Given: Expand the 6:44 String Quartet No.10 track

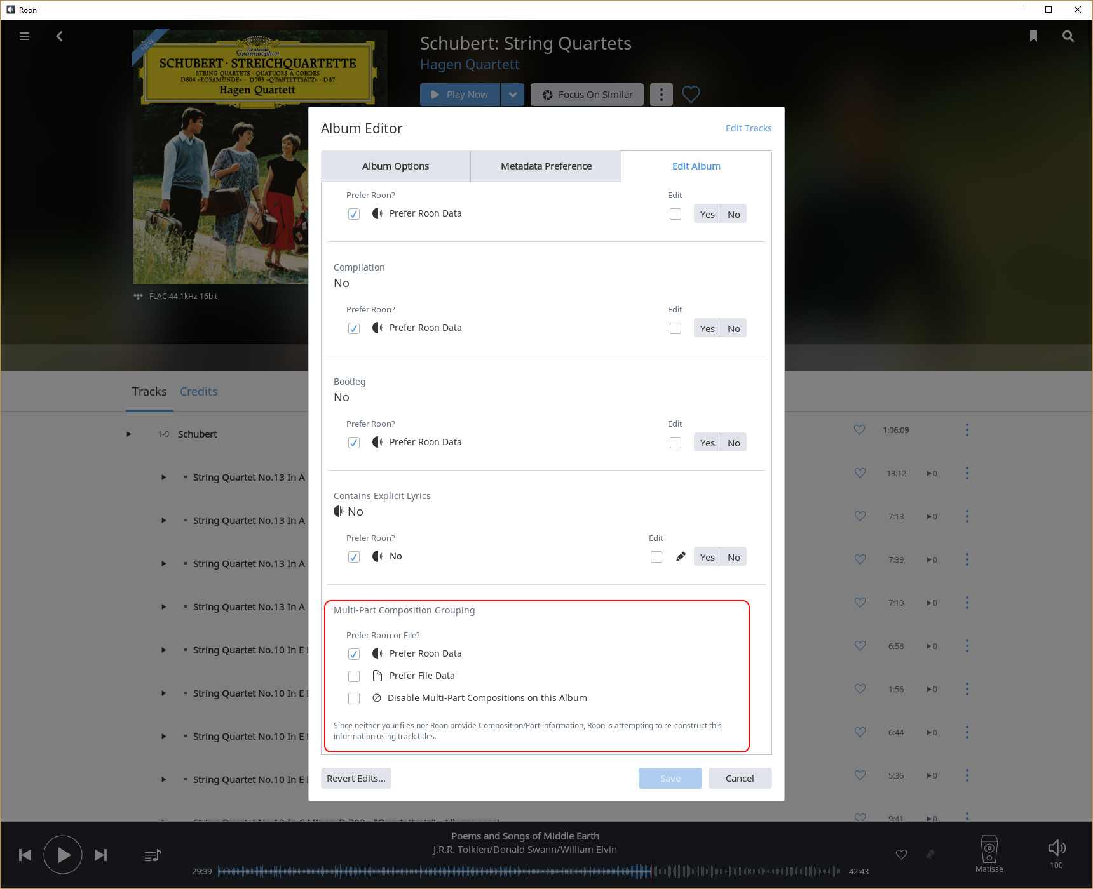Looking at the screenshot, I should point(163,737).
